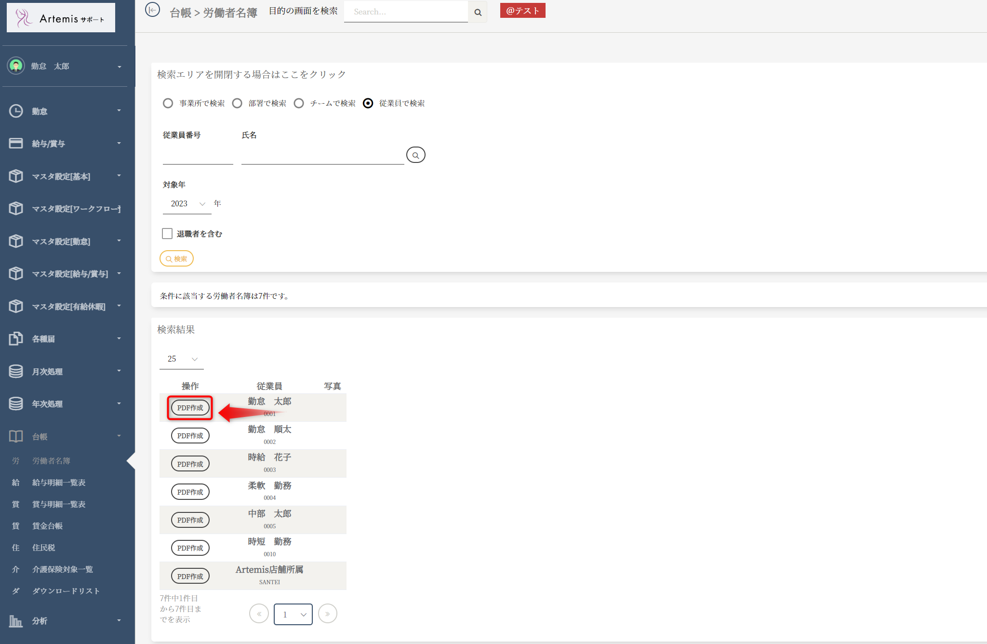Click the clock icon for 勤怠 menu
Screen dimensions: 987x644
[x=16, y=111]
